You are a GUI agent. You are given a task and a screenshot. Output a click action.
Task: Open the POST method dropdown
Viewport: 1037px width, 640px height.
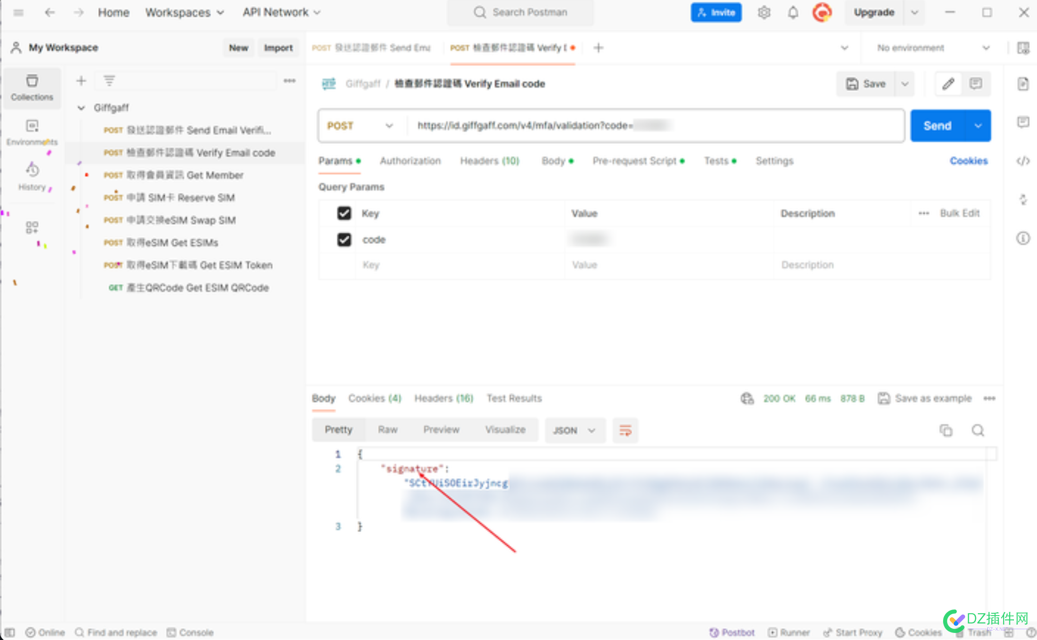(361, 126)
